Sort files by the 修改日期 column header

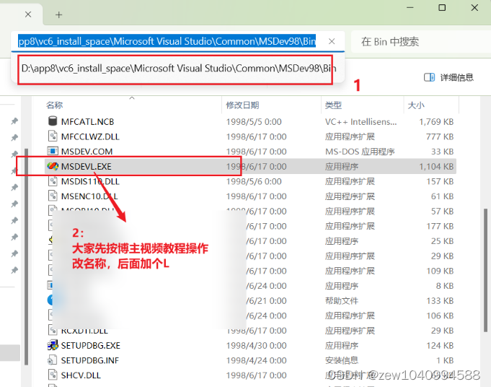(x=243, y=105)
